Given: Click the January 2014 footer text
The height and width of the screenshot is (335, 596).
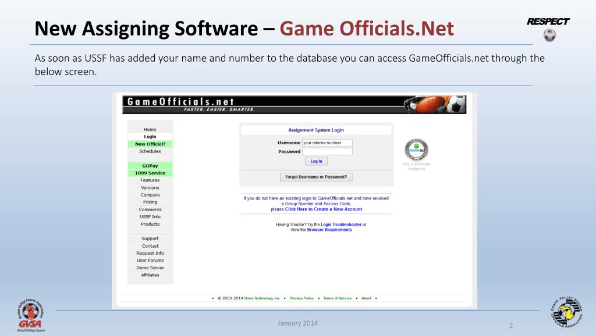Looking at the screenshot, I should coord(297,323).
